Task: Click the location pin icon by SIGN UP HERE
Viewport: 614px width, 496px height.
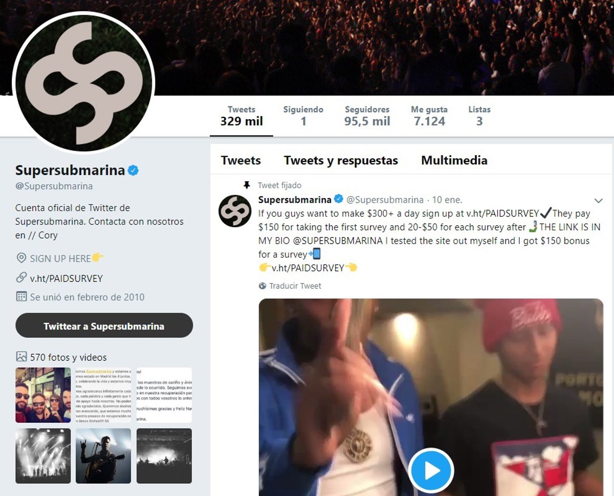Action: coord(21,258)
